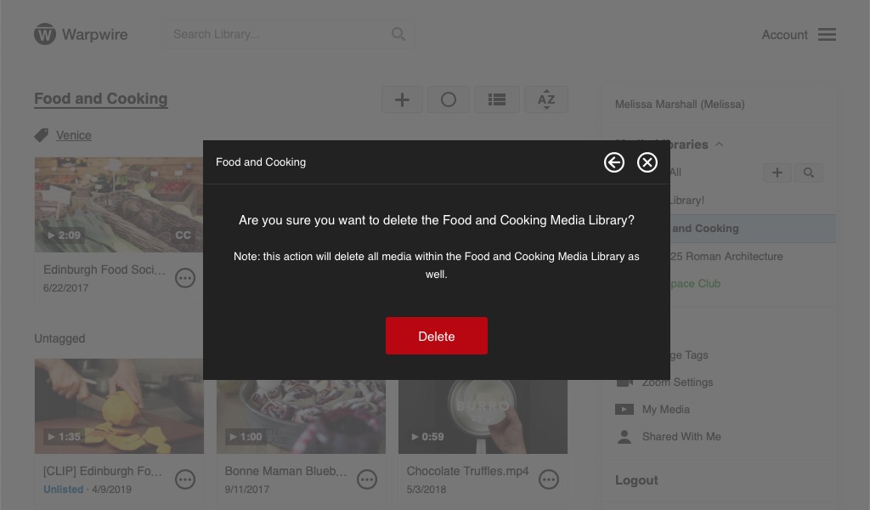The image size is (870, 510).
Task: Open the Account hamburger menu icon
Action: [x=827, y=34]
